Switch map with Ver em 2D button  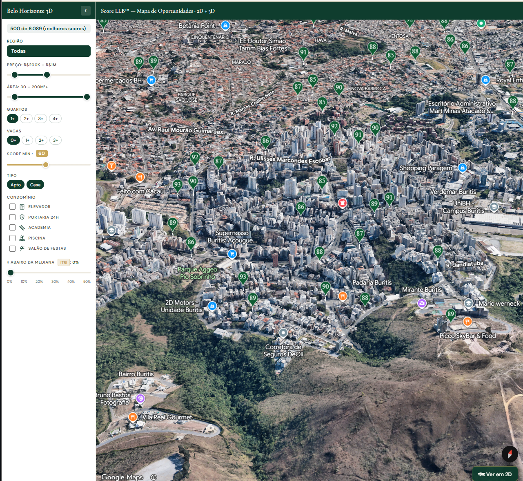[495, 474]
